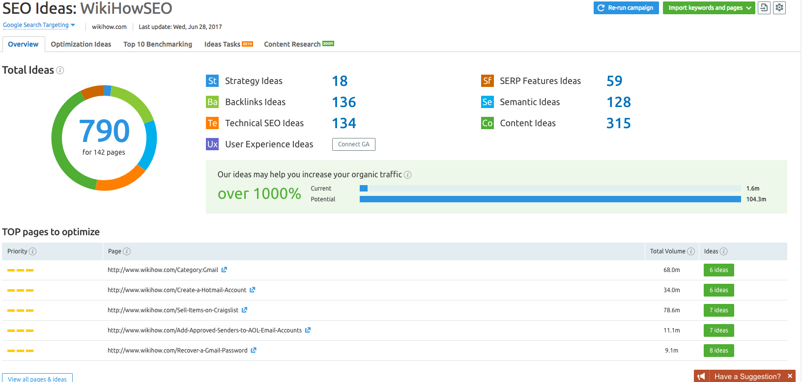This screenshot has width=802, height=382.
Task: Click View all pages & ideas button
Action: point(37,378)
